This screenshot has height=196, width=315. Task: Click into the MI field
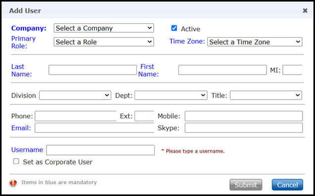[x=292, y=70]
